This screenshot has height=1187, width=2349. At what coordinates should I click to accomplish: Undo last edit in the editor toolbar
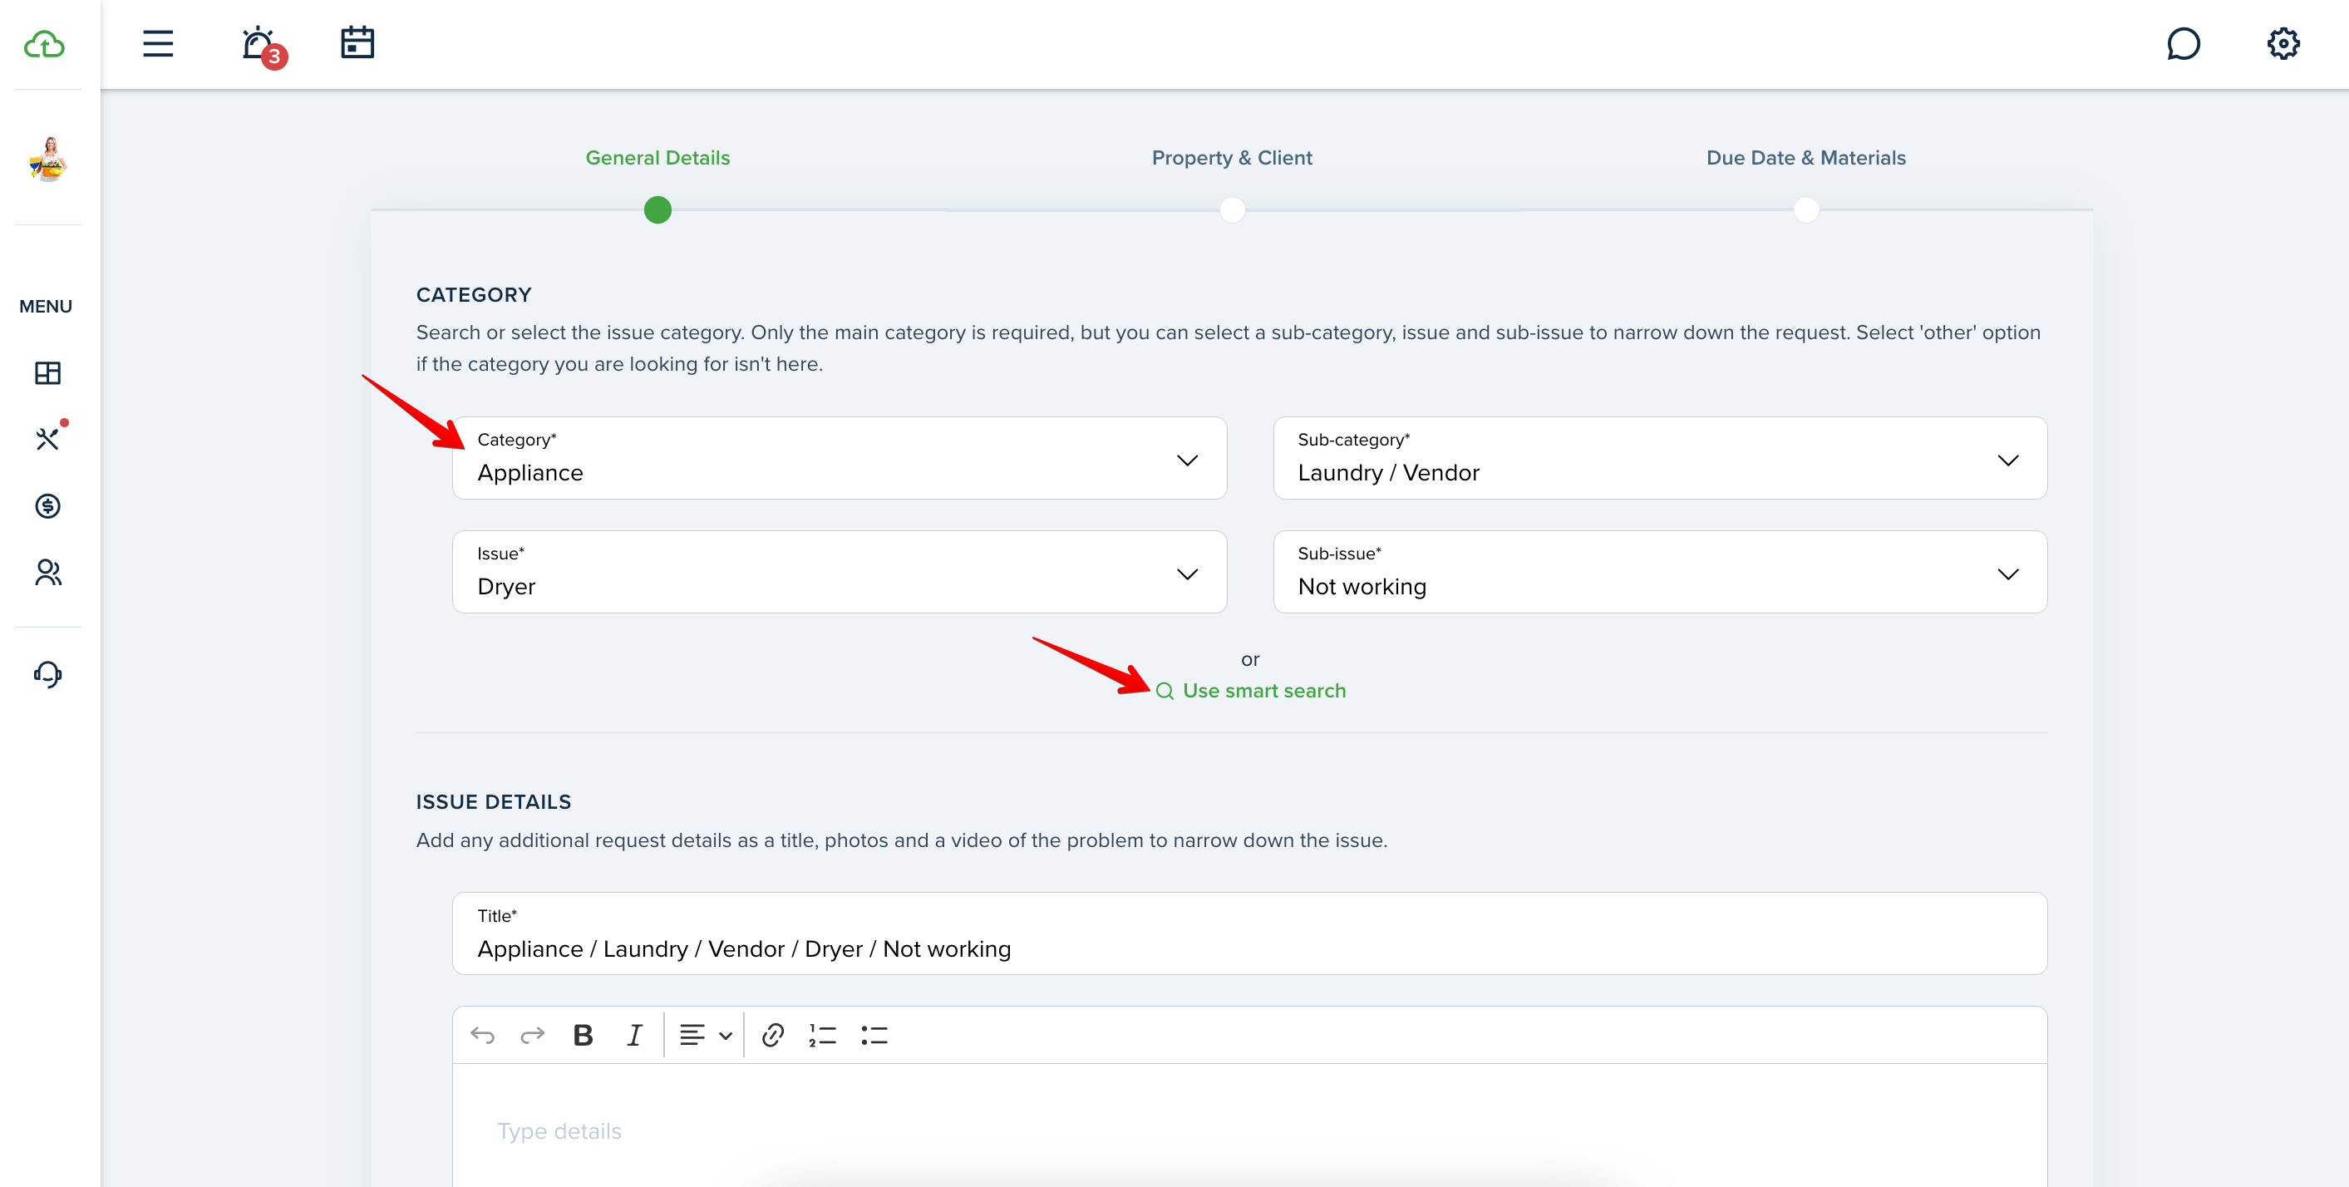point(482,1035)
